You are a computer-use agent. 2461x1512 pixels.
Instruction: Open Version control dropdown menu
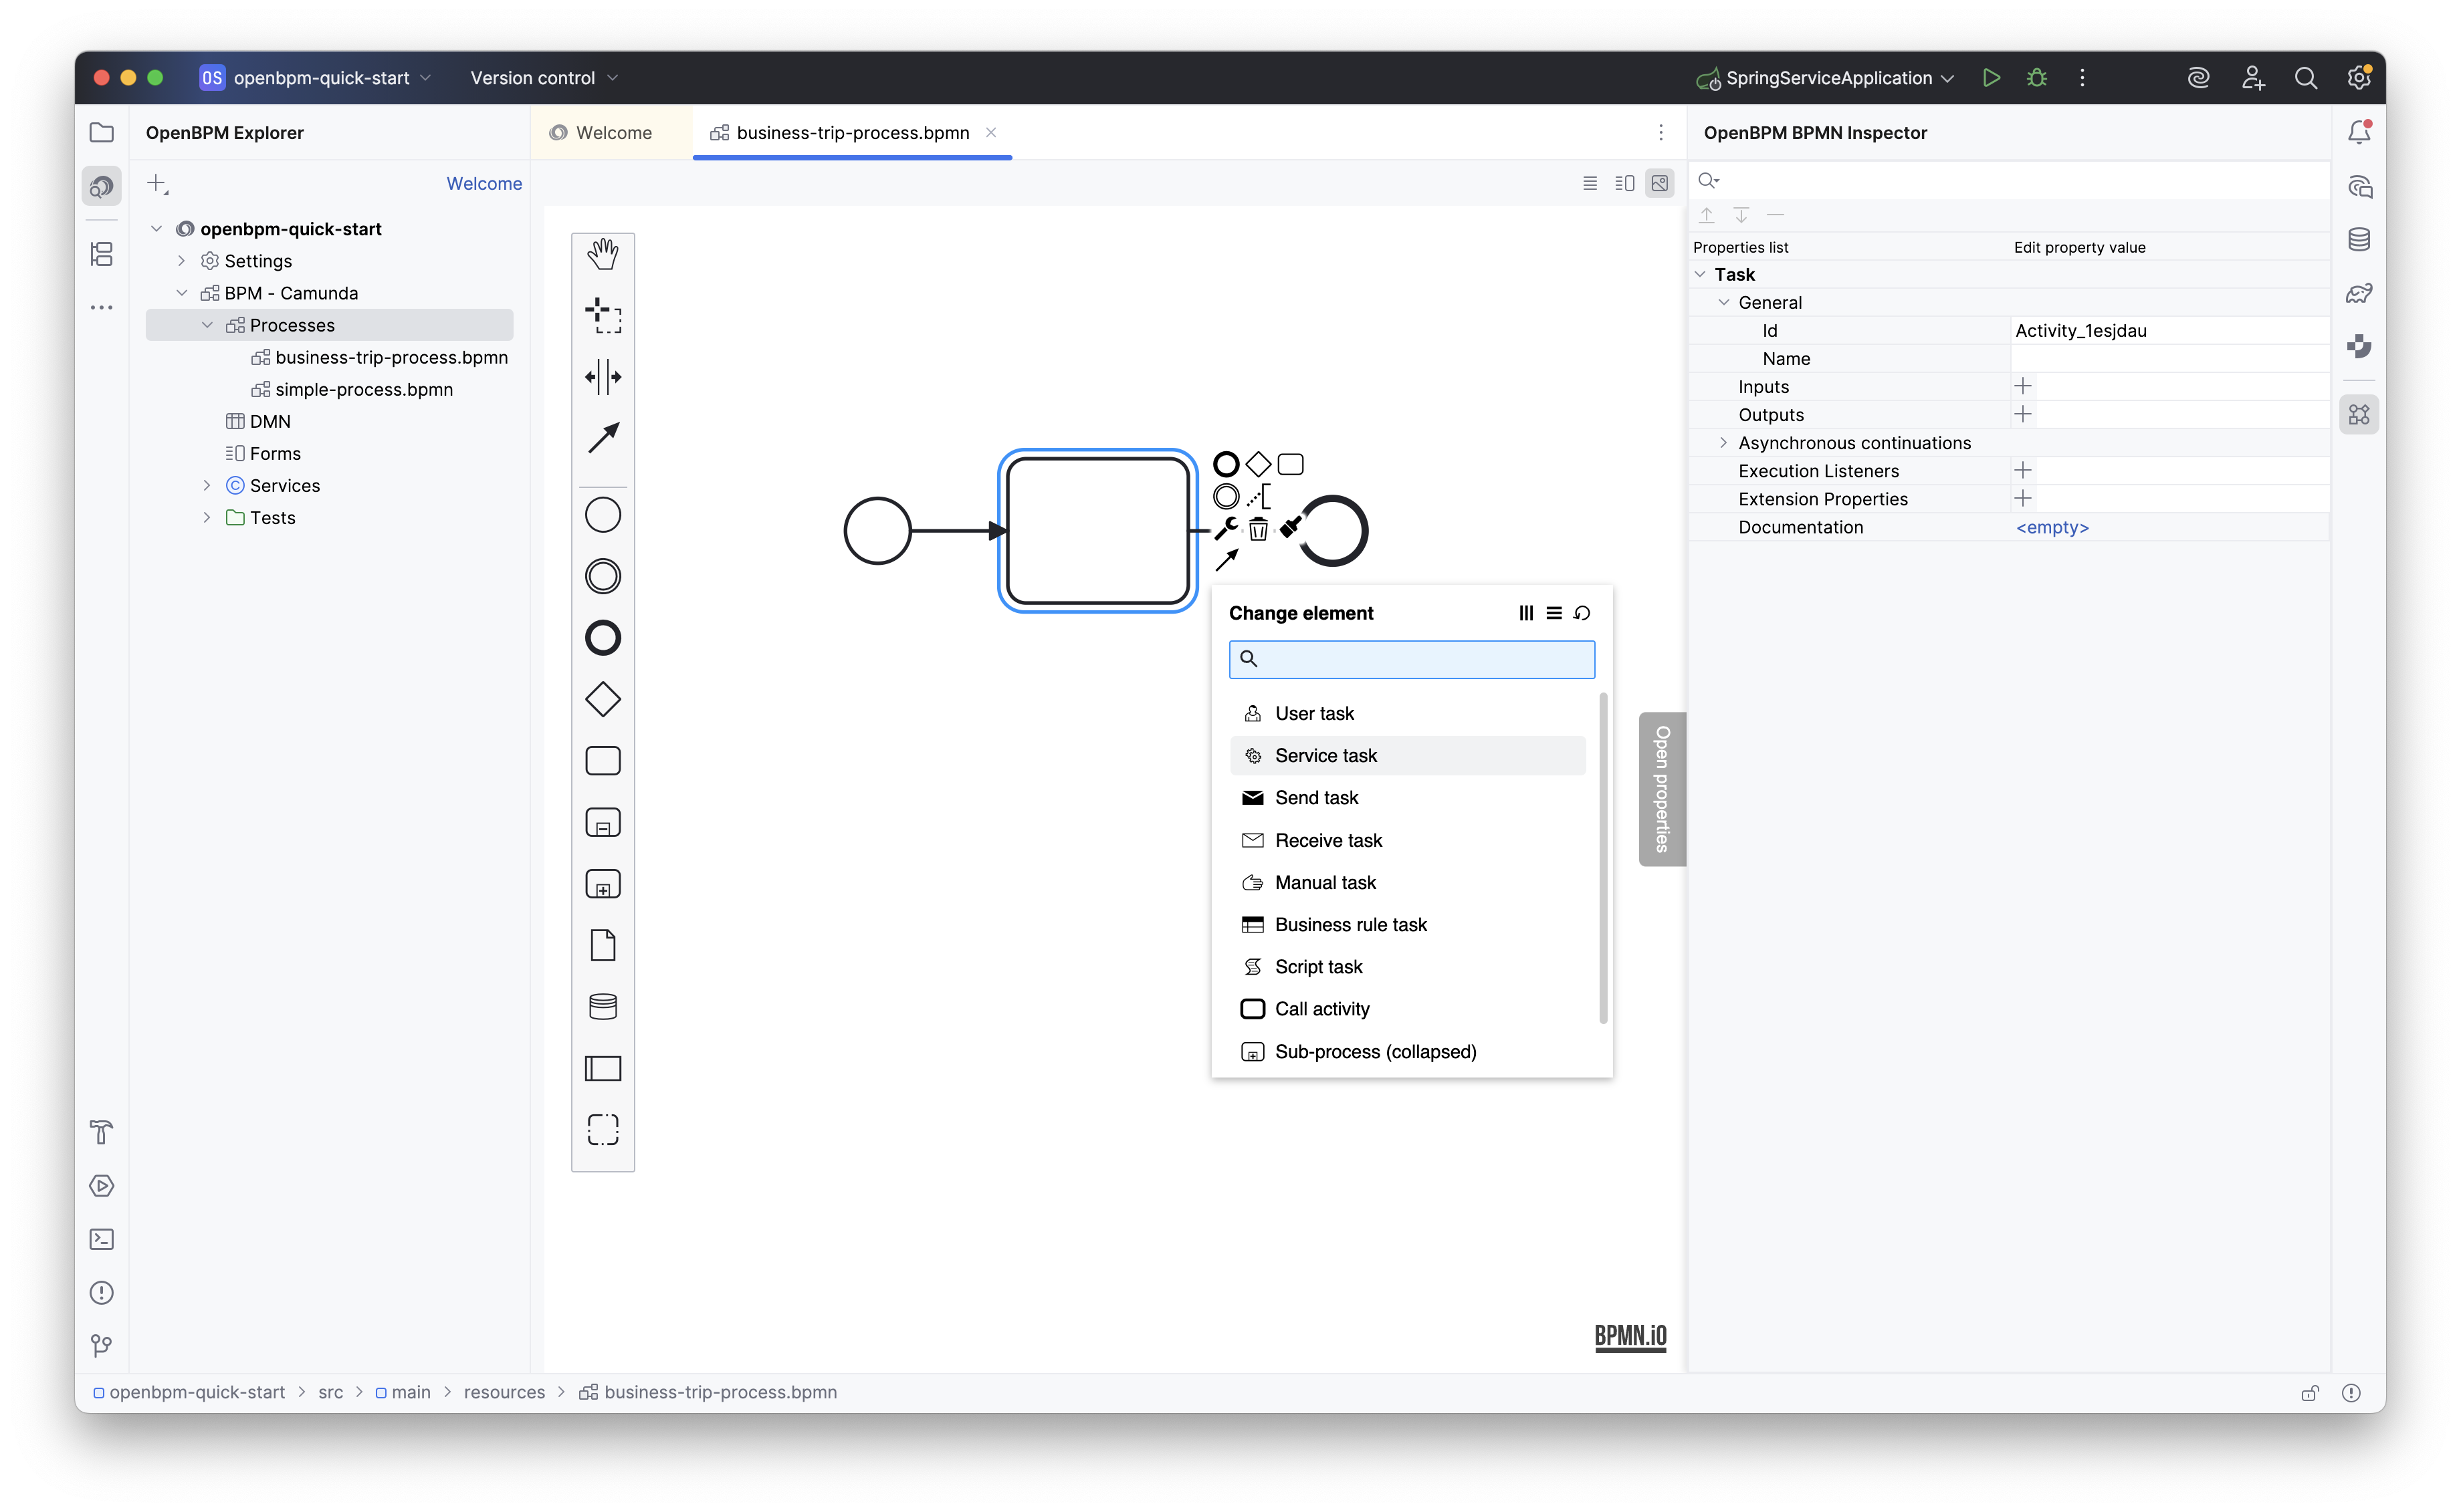(x=544, y=78)
